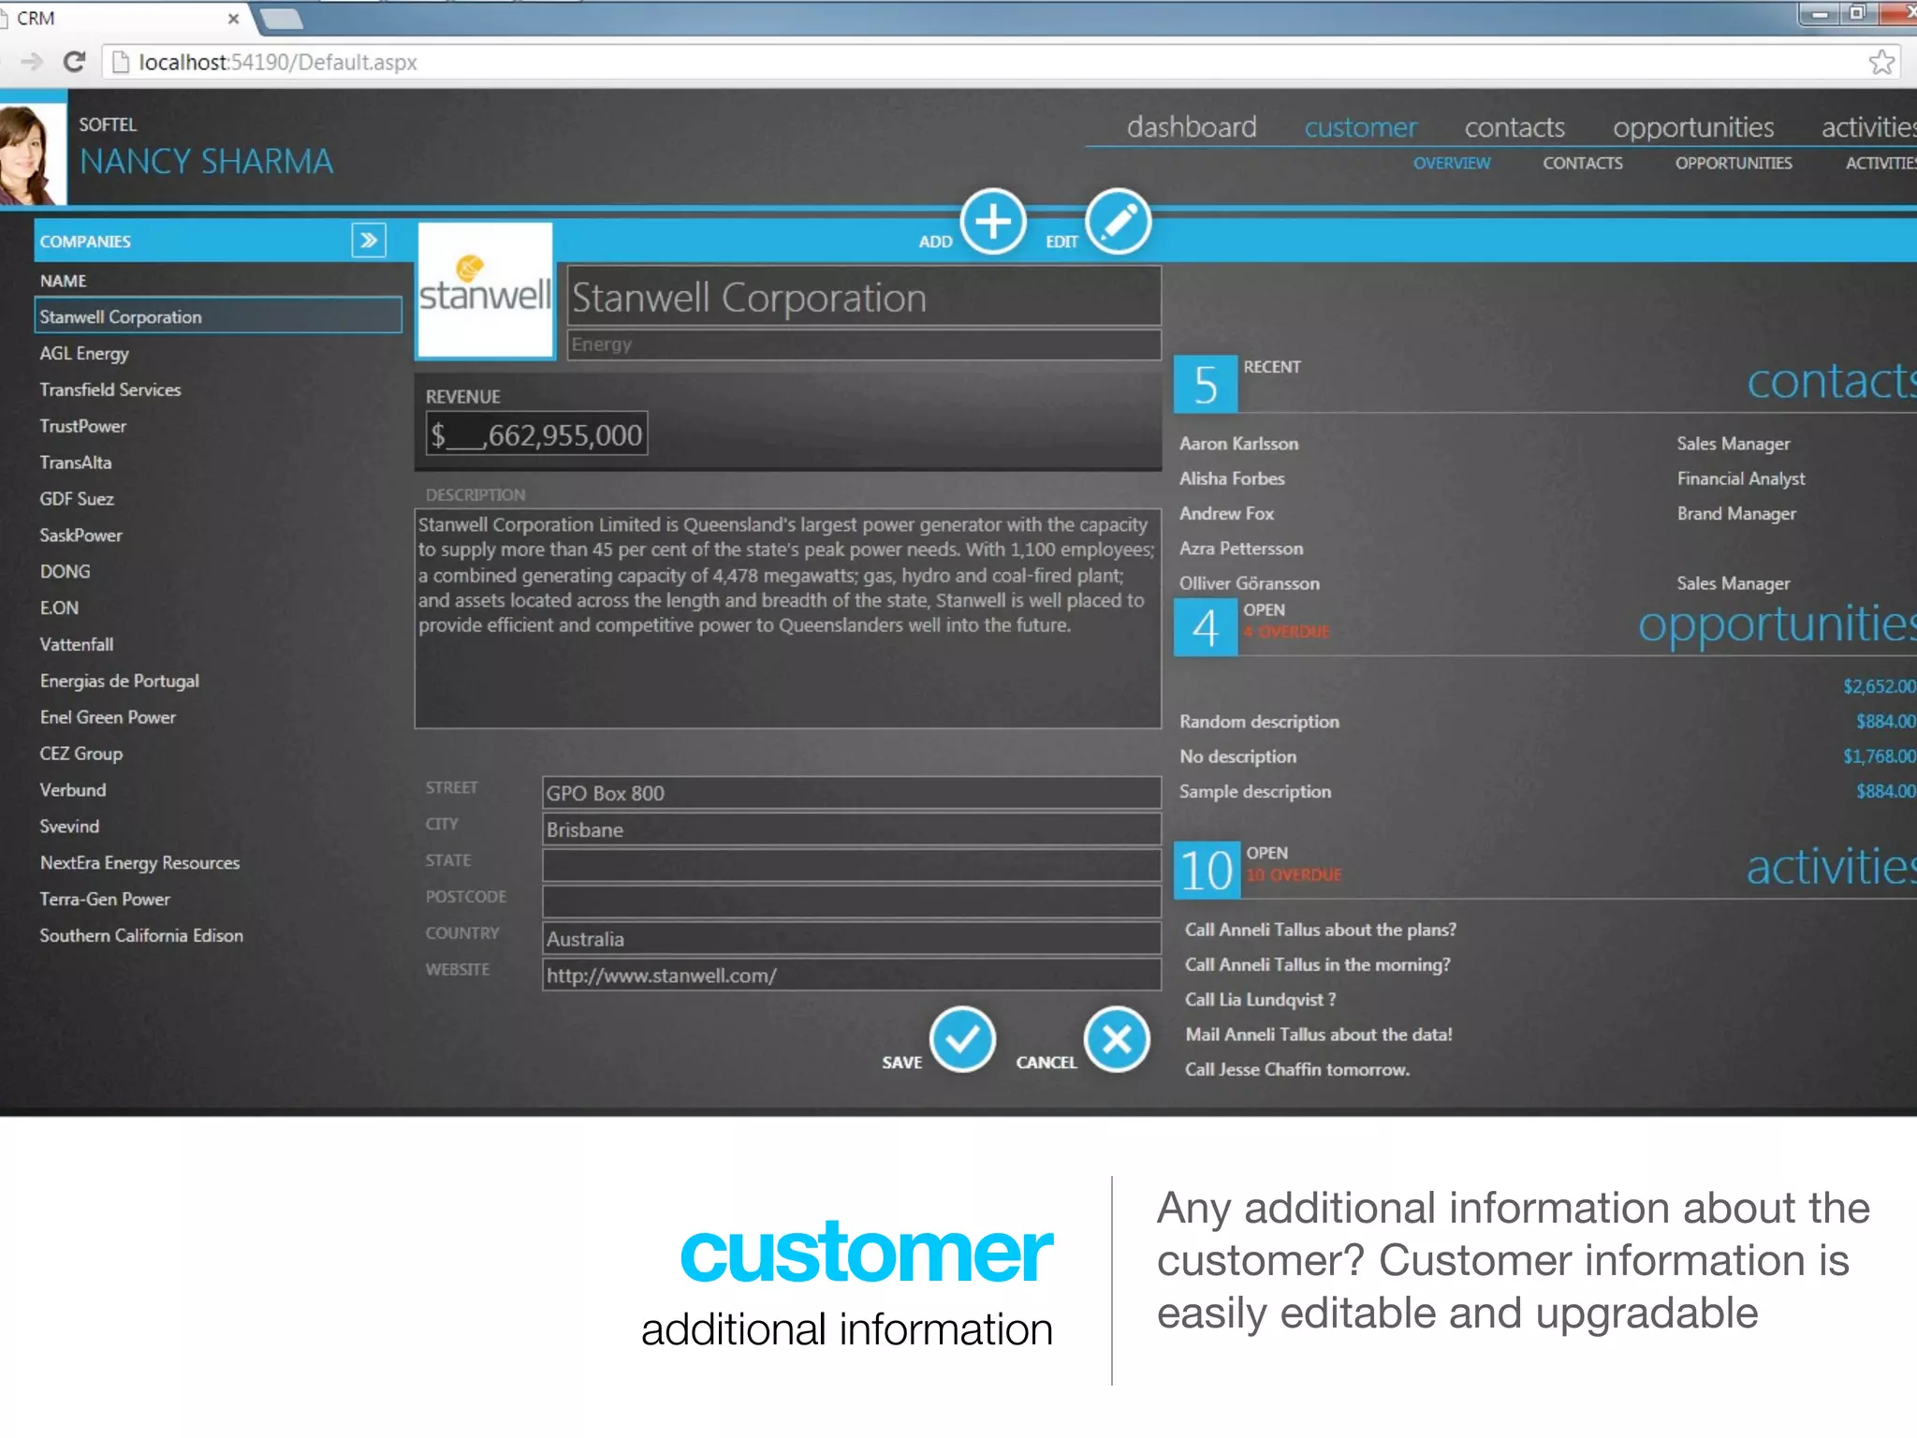
Task: Open the customer tab
Action: [1361, 127]
